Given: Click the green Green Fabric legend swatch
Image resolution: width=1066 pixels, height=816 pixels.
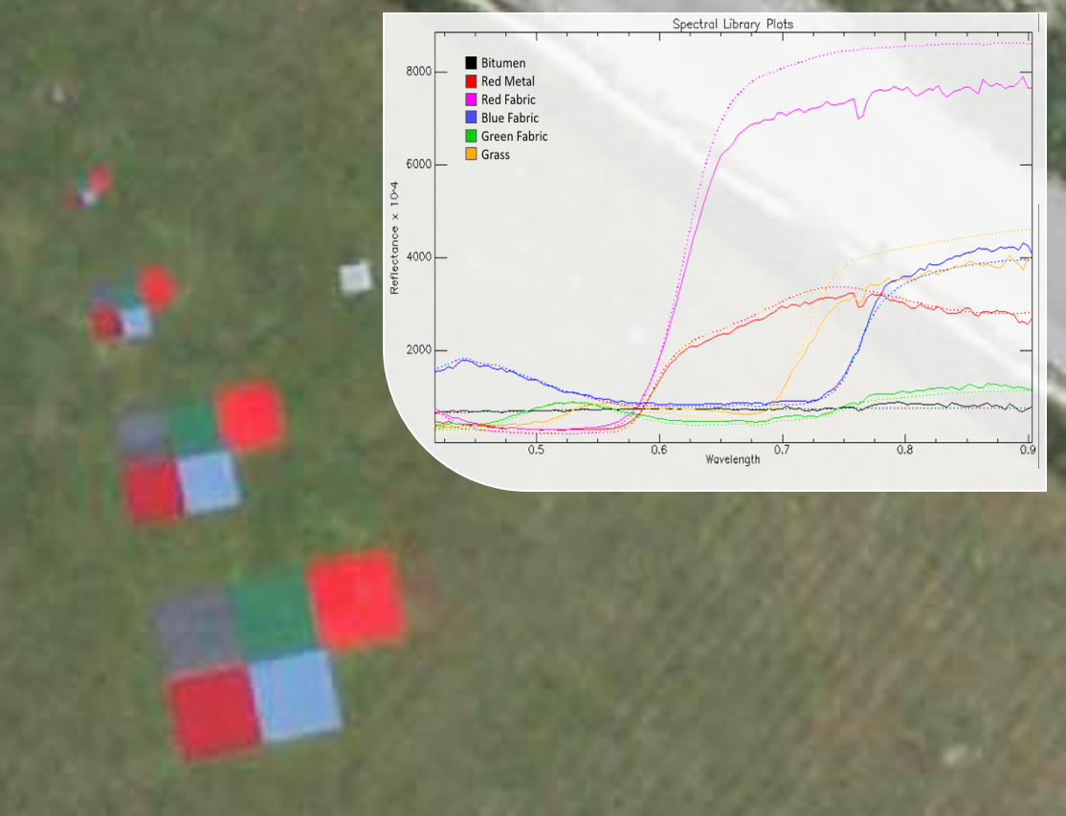Looking at the screenshot, I should [471, 136].
